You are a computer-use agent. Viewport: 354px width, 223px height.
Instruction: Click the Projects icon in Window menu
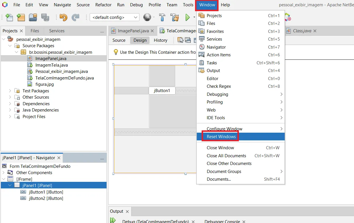pos(202,15)
